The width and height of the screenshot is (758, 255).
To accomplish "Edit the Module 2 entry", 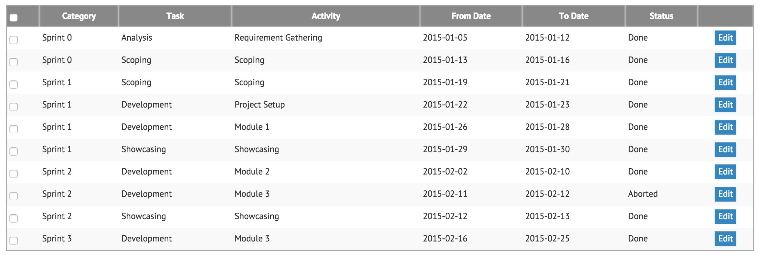I will tap(725, 172).
